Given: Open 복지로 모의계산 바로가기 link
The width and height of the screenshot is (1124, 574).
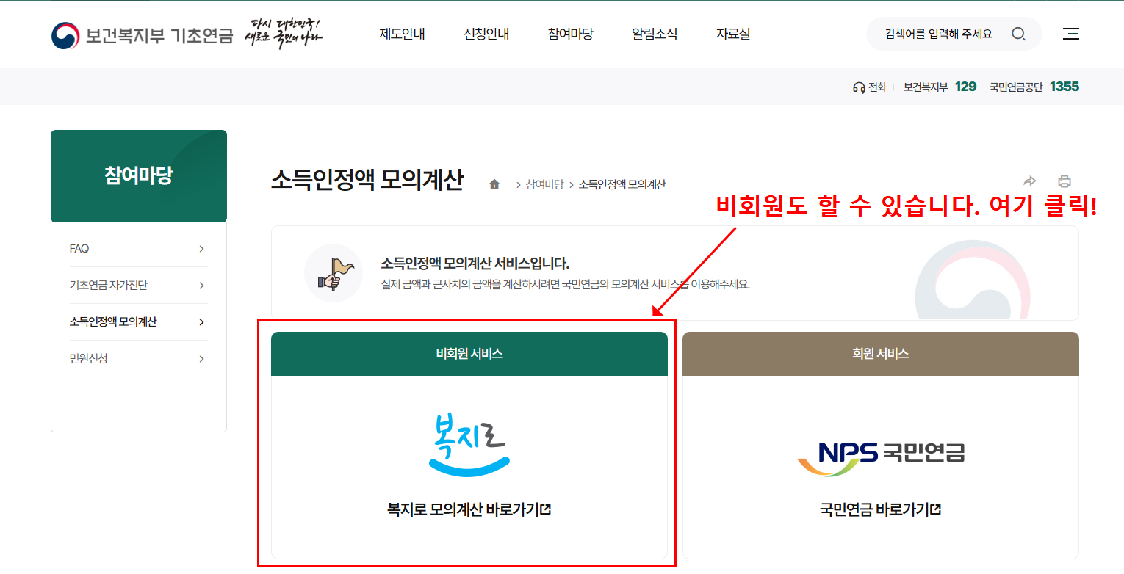Looking at the screenshot, I should (x=469, y=509).
